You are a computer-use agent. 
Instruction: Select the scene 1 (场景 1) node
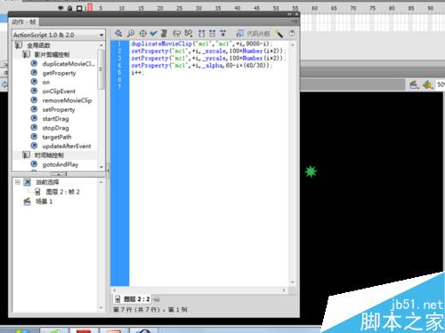pos(44,202)
